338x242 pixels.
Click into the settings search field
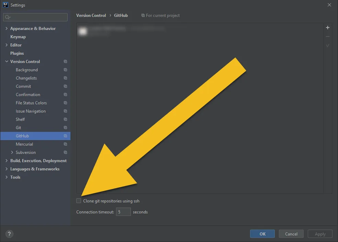coord(35,17)
